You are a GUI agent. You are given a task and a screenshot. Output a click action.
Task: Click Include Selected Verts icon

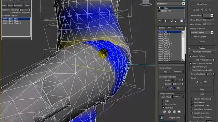point(170,112)
